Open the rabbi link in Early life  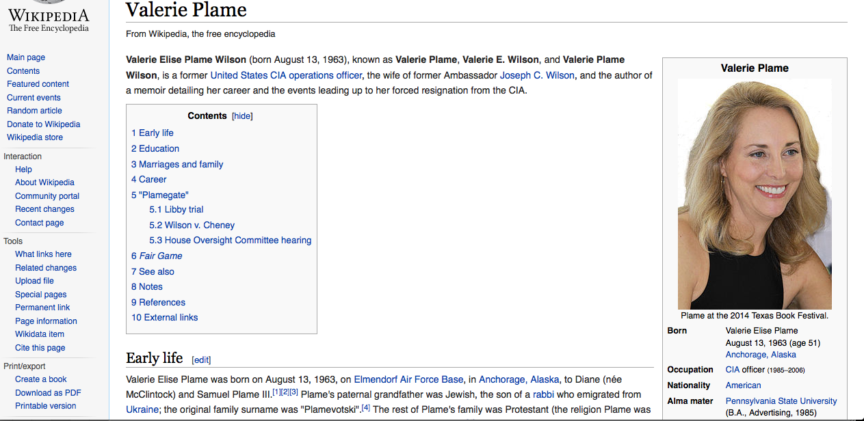(543, 394)
